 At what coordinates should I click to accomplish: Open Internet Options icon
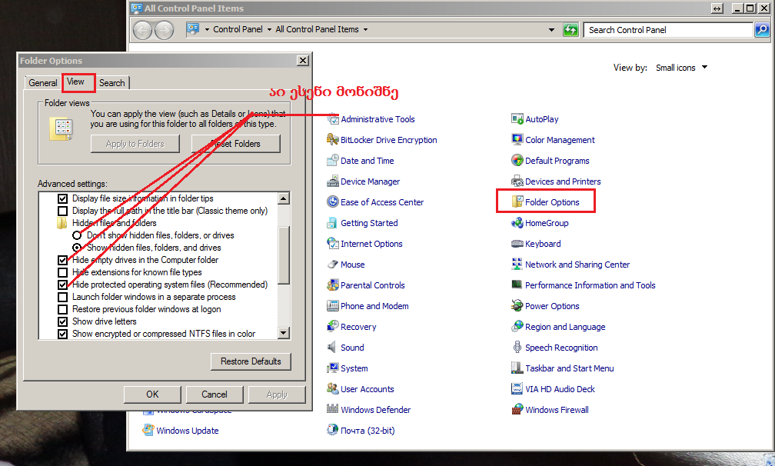point(333,244)
